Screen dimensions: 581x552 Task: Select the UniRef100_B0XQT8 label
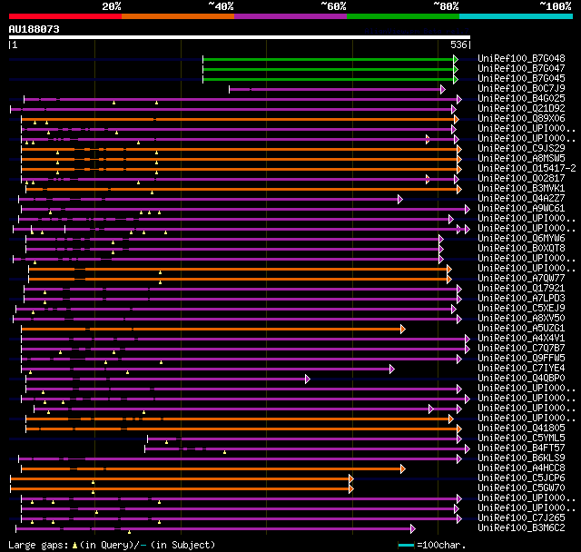coord(521,248)
